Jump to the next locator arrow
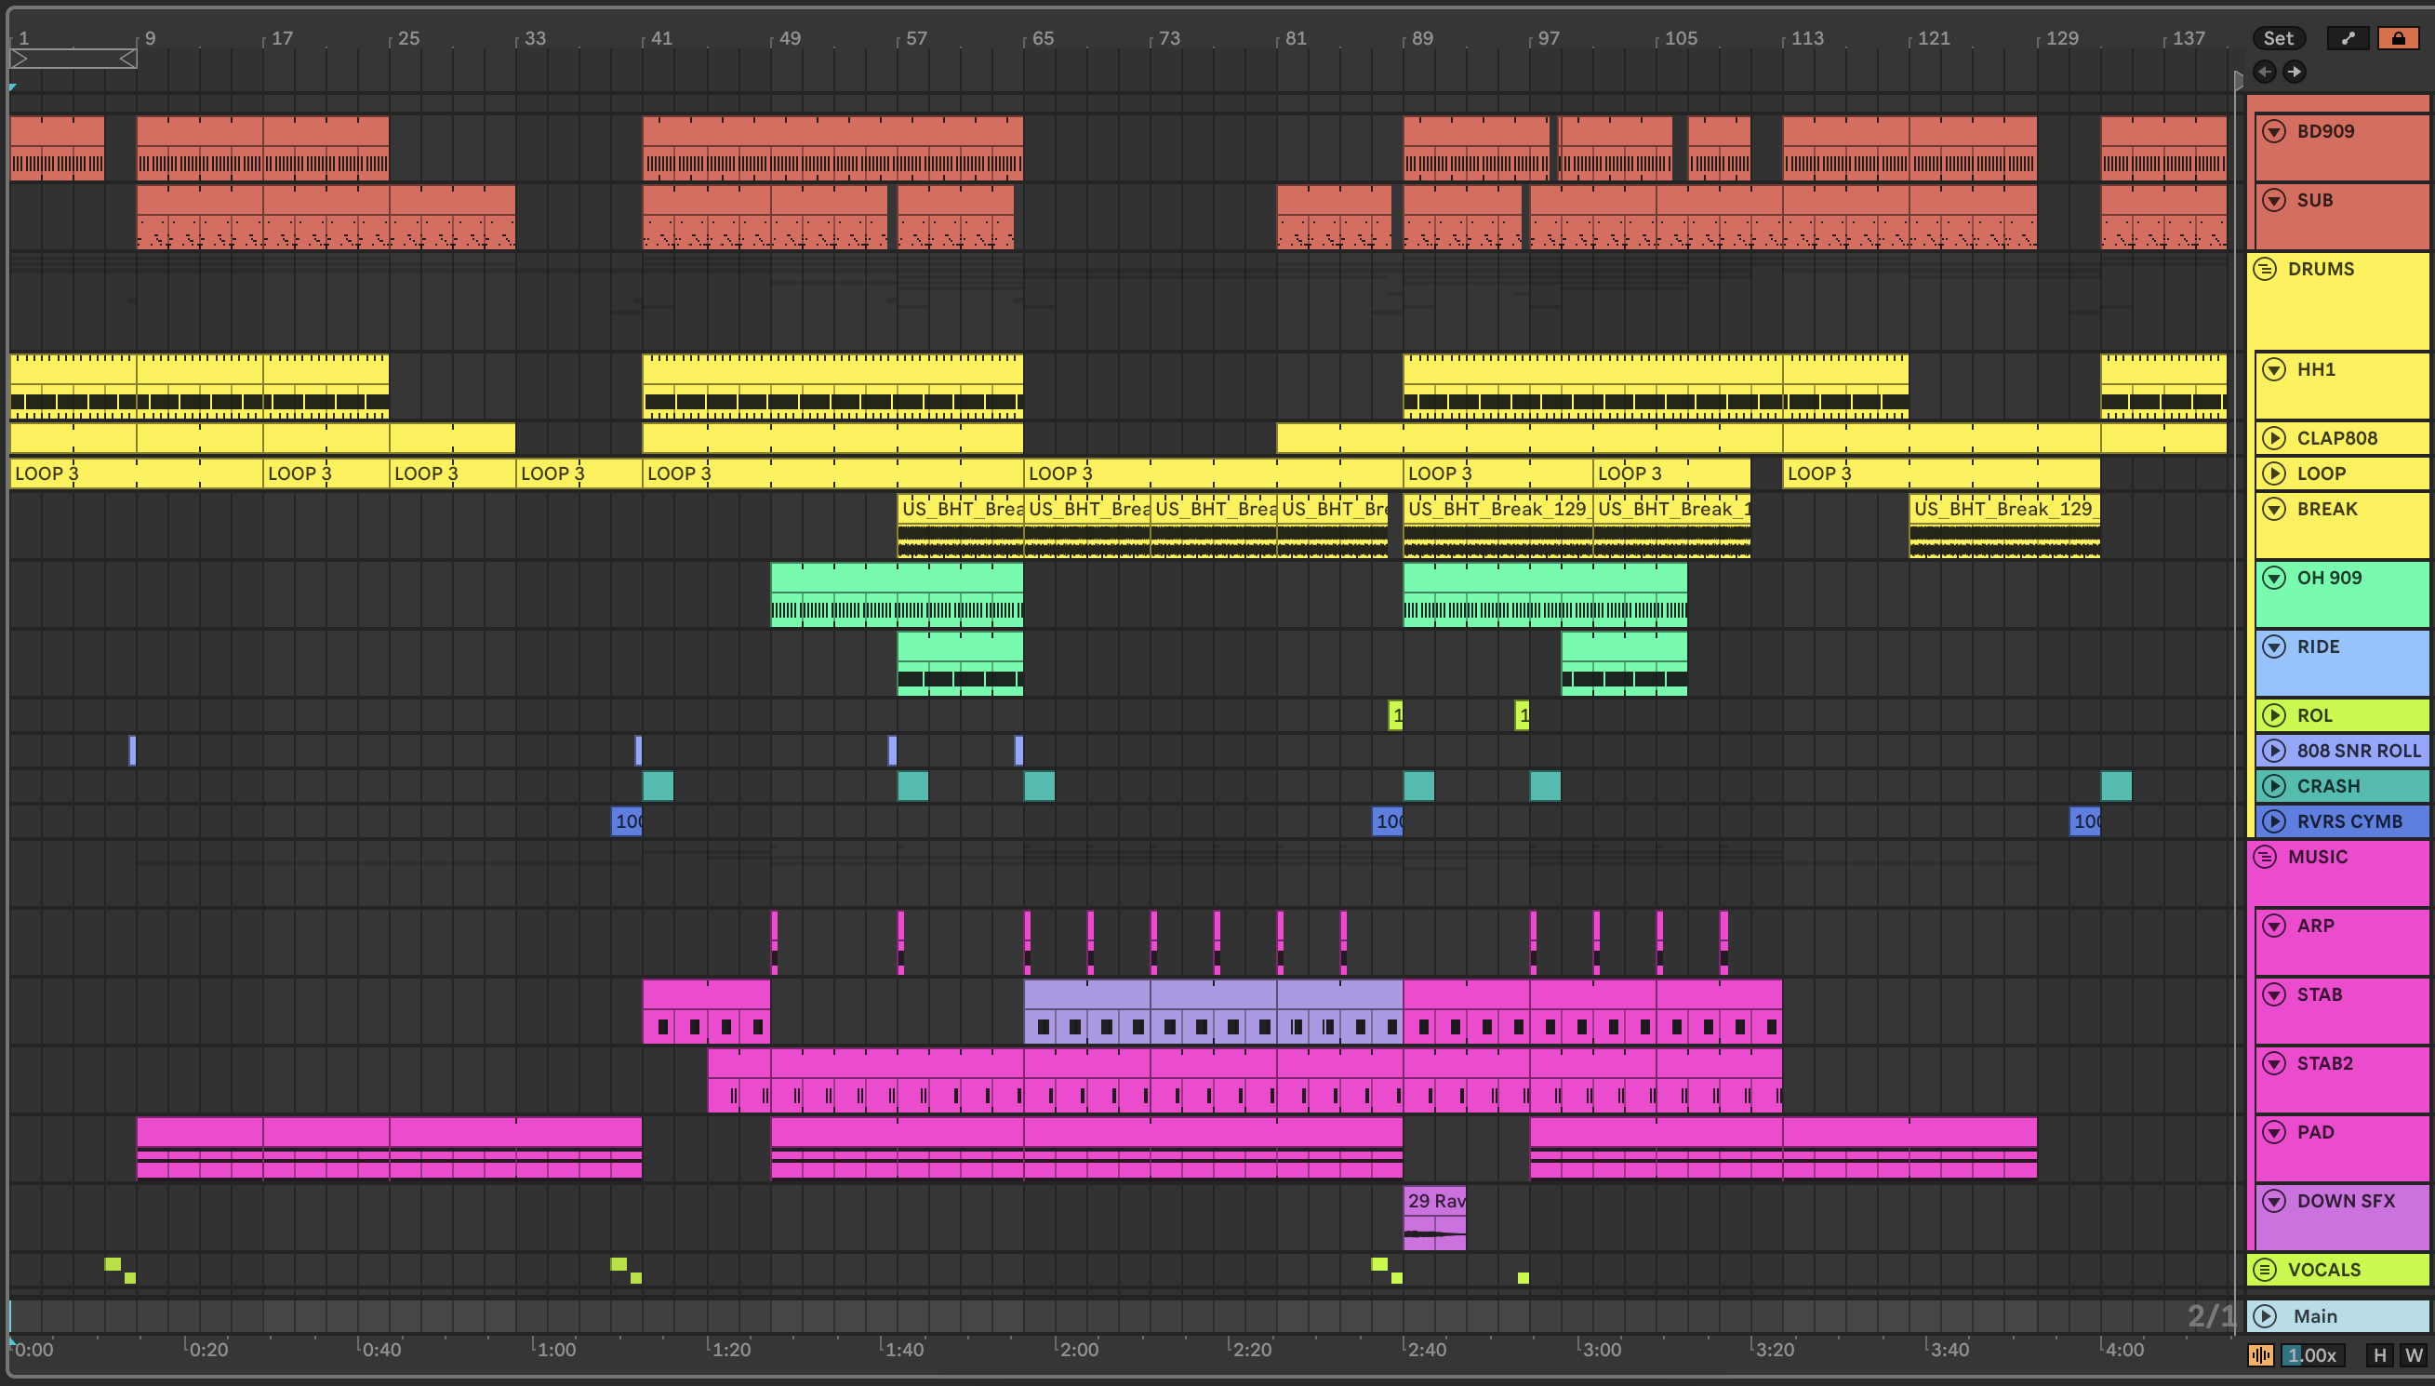Viewport: 2435px width, 1386px height. [x=2295, y=72]
